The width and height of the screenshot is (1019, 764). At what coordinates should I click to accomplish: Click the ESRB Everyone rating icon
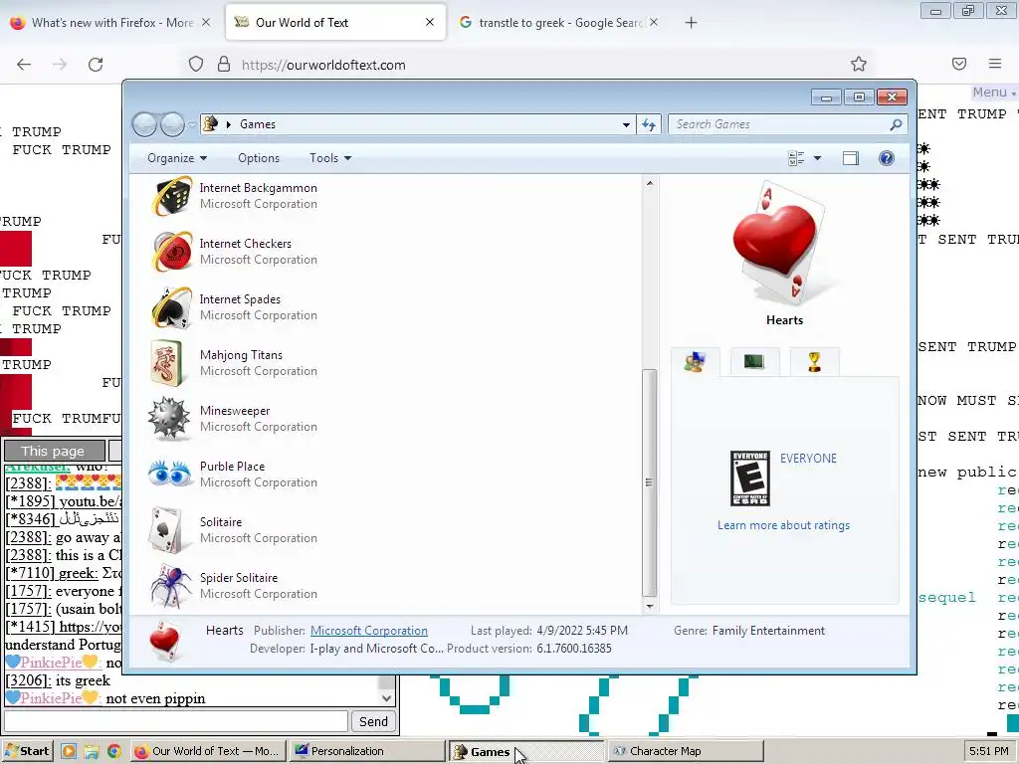point(750,478)
